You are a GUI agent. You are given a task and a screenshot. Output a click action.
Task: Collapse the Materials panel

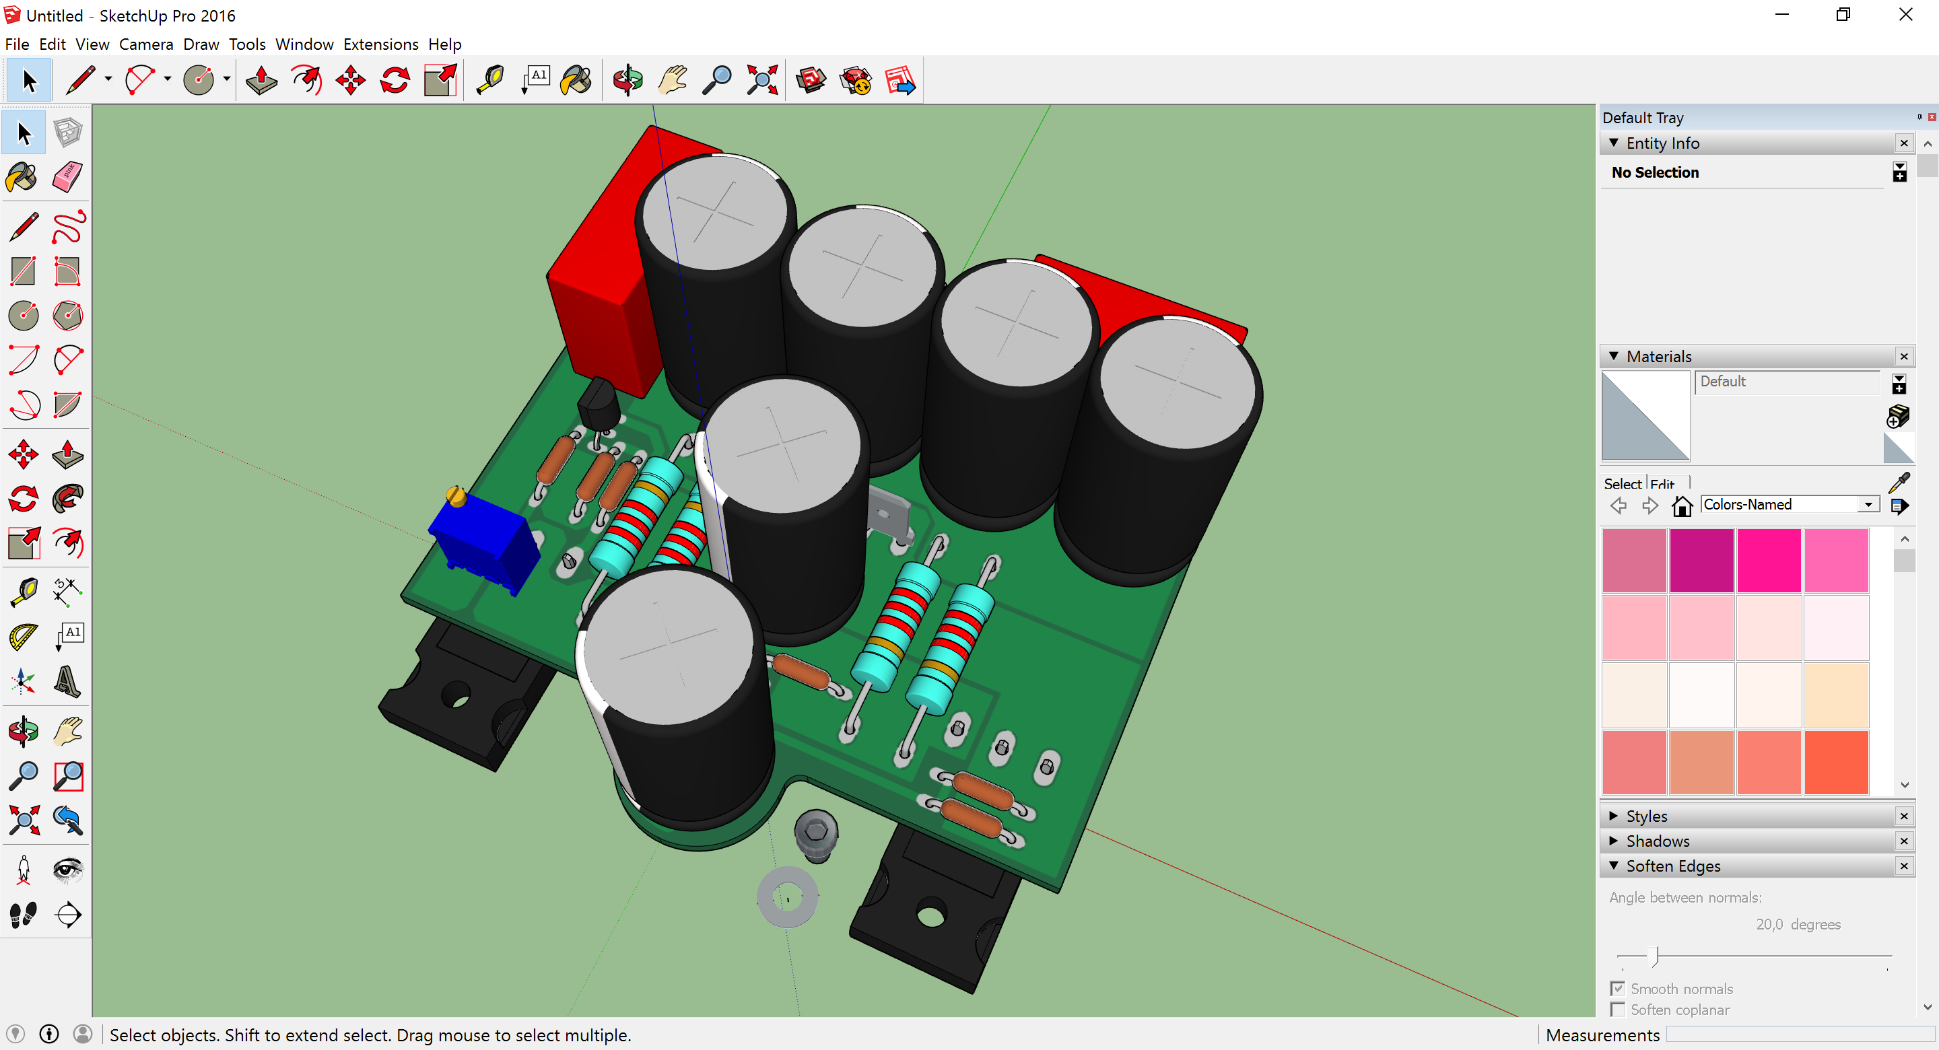pyautogui.click(x=1614, y=356)
